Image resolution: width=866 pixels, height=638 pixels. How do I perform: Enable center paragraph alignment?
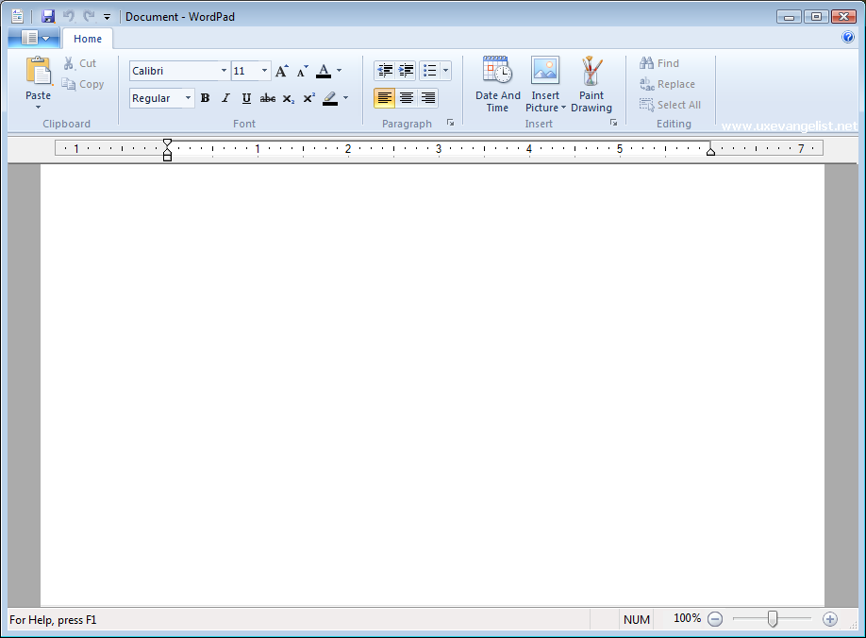tap(407, 98)
